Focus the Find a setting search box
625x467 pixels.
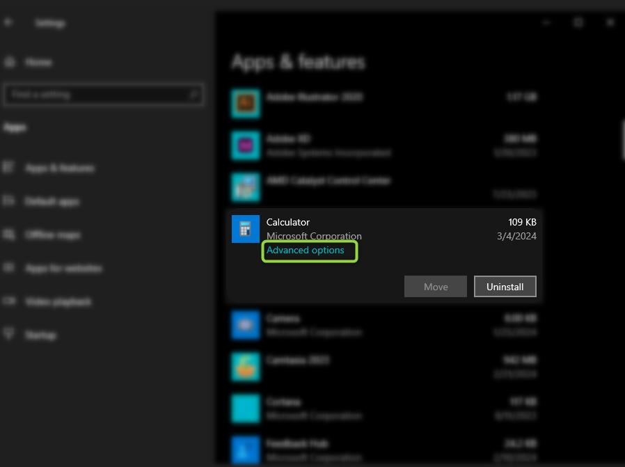[97, 95]
